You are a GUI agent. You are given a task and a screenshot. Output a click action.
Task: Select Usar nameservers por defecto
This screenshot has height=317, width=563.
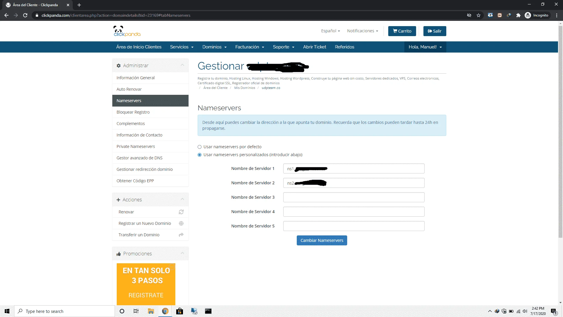pos(199,147)
